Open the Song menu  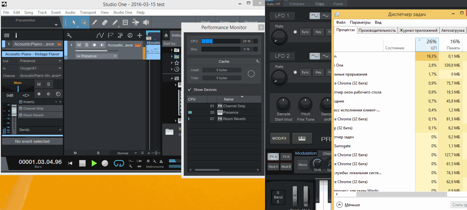coord(29,12)
